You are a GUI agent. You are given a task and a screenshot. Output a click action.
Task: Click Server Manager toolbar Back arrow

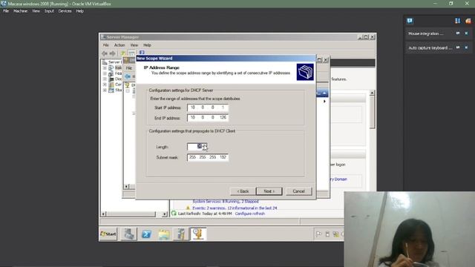[105, 53]
